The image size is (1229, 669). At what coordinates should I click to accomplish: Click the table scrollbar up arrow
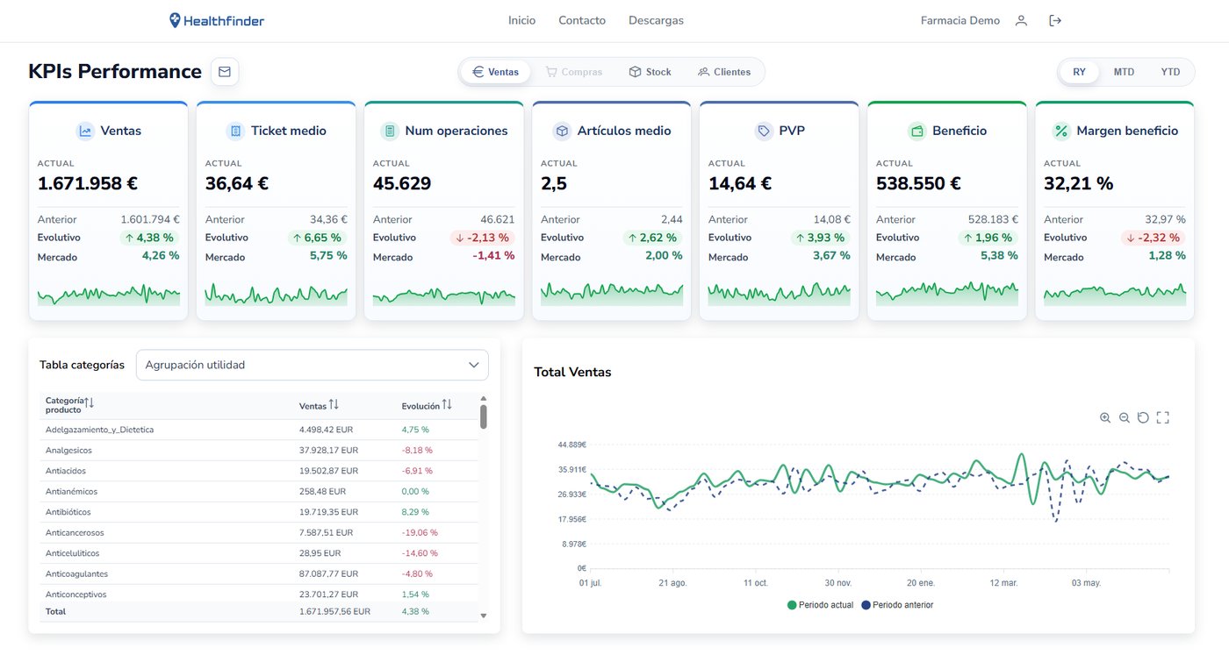click(x=483, y=397)
